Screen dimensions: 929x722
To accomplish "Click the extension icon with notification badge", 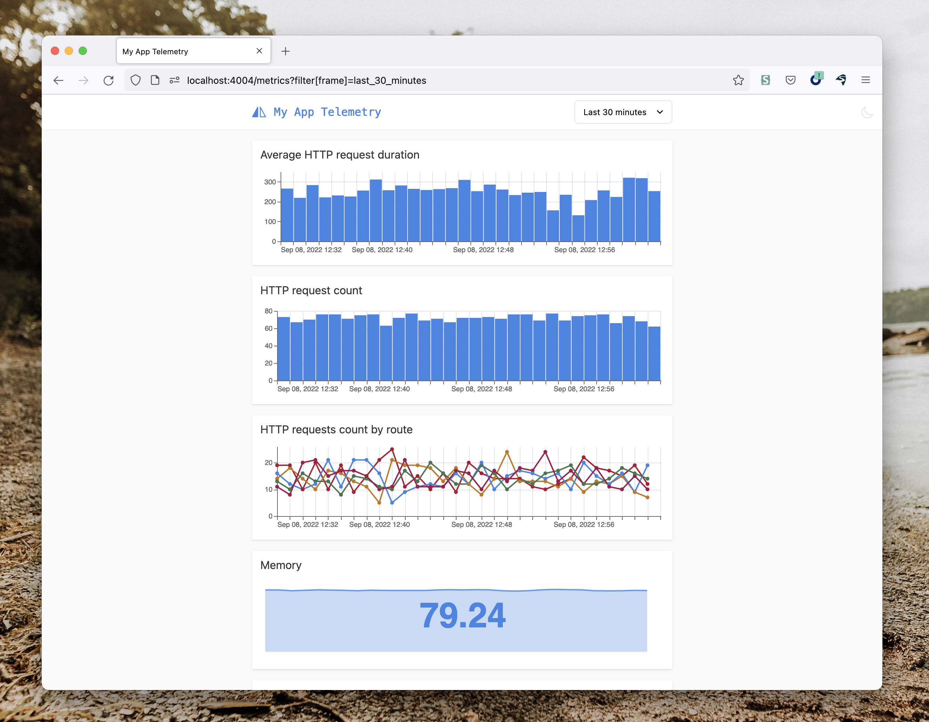I will pos(816,80).
